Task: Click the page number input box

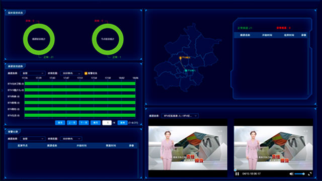Action: [107, 123]
